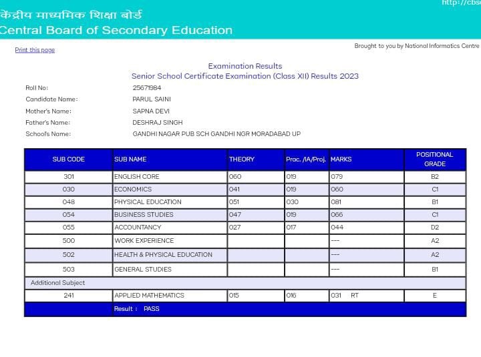Click the 'Examination Results' heading
Viewport: 481px width, 357px height.
click(245, 66)
